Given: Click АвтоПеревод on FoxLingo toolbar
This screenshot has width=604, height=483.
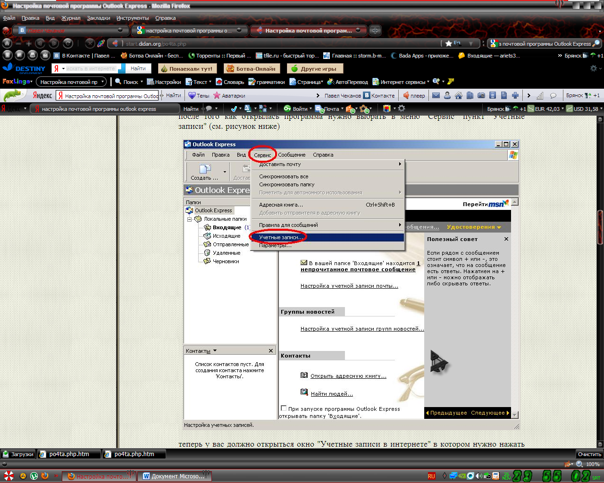Looking at the screenshot, I should pos(347,82).
